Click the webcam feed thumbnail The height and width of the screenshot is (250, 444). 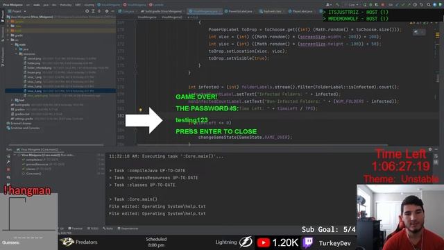[x=400, y=217]
